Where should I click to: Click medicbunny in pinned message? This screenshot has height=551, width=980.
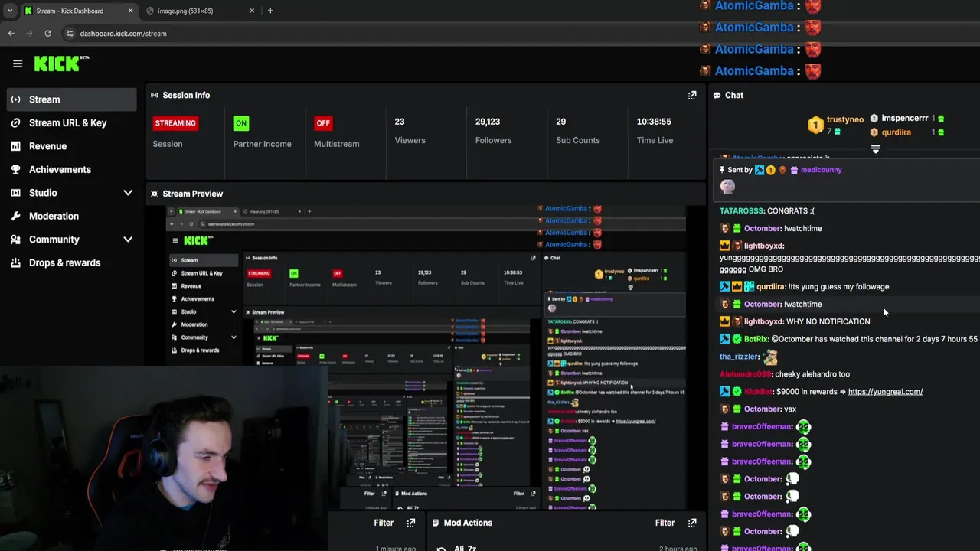[821, 170]
